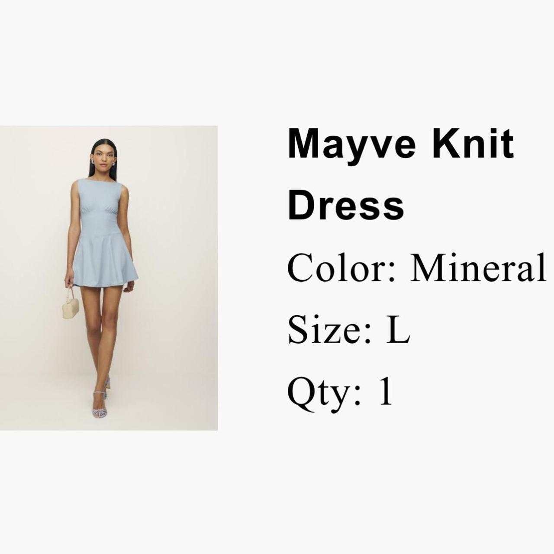Click the Color: Mineral line
The image size is (554, 554).
417,268
